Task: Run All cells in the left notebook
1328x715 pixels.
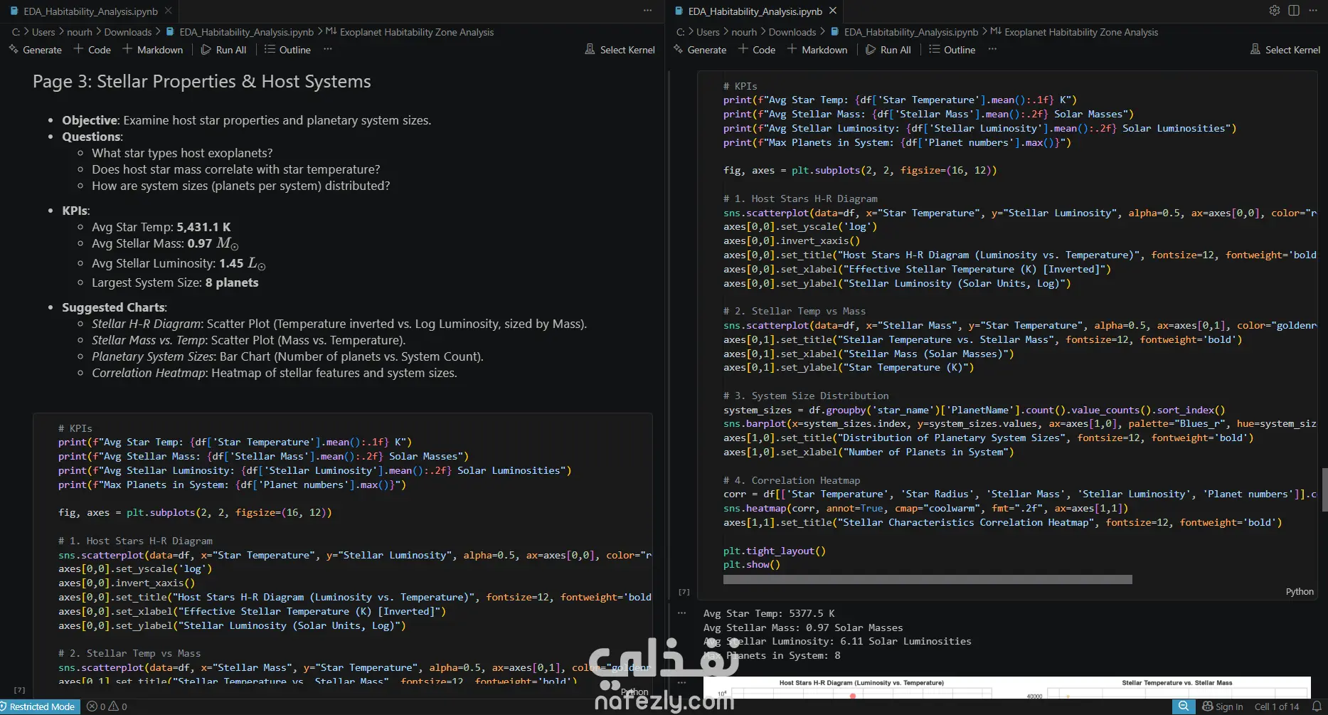Action: pyautogui.click(x=224, y=50)
